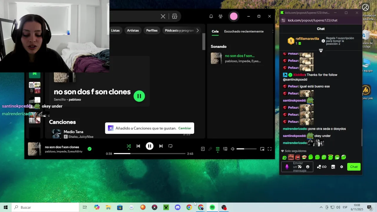
Task: Seek within the song progress bar
Action: click(x=150, y=154)
